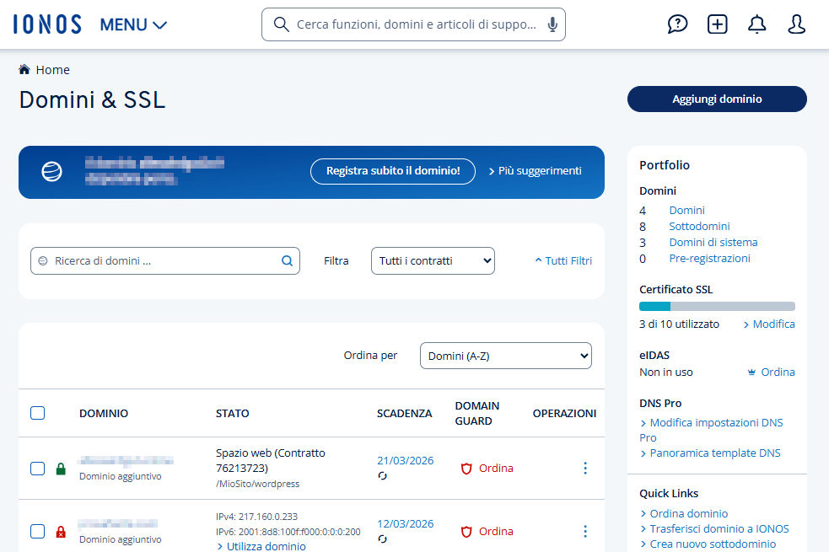
Task: Select the checkbox on the second domain row
Action: (37, 532)
